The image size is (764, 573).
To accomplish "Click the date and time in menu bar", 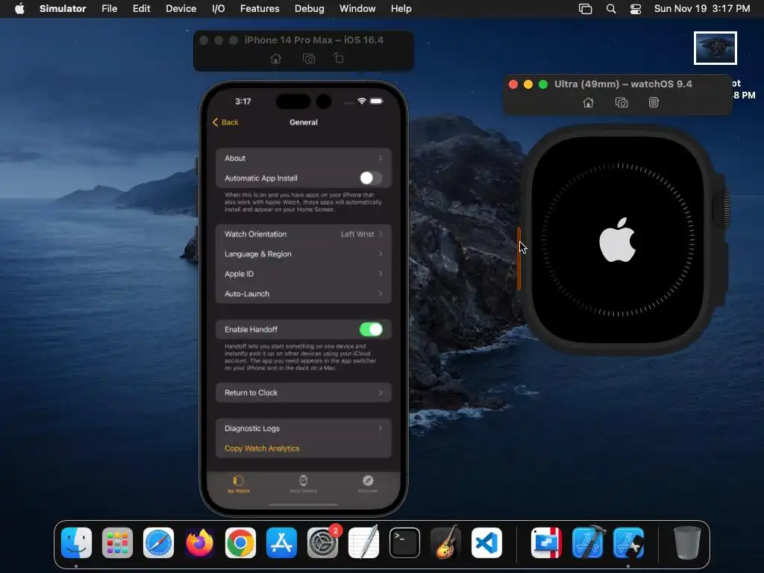I will 701,9.
